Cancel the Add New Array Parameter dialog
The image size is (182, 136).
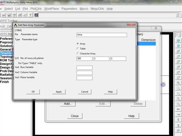[84, 92]
